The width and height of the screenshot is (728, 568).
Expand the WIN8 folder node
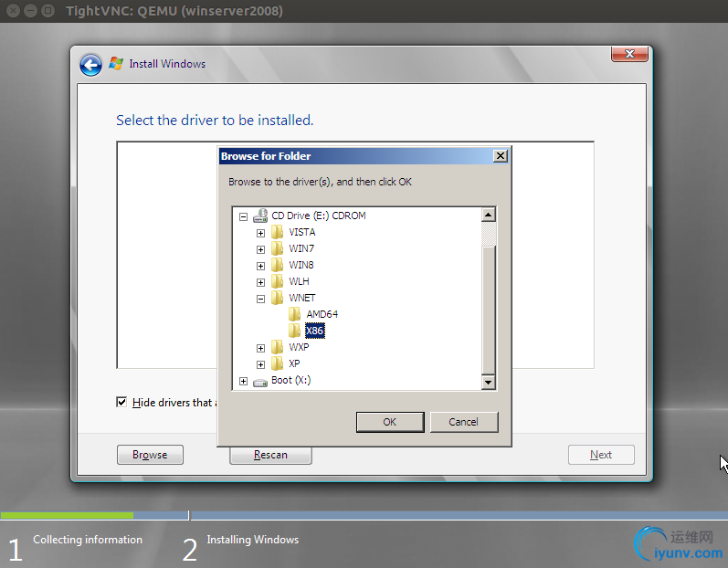pyautogui.click(x=260, y=266)
